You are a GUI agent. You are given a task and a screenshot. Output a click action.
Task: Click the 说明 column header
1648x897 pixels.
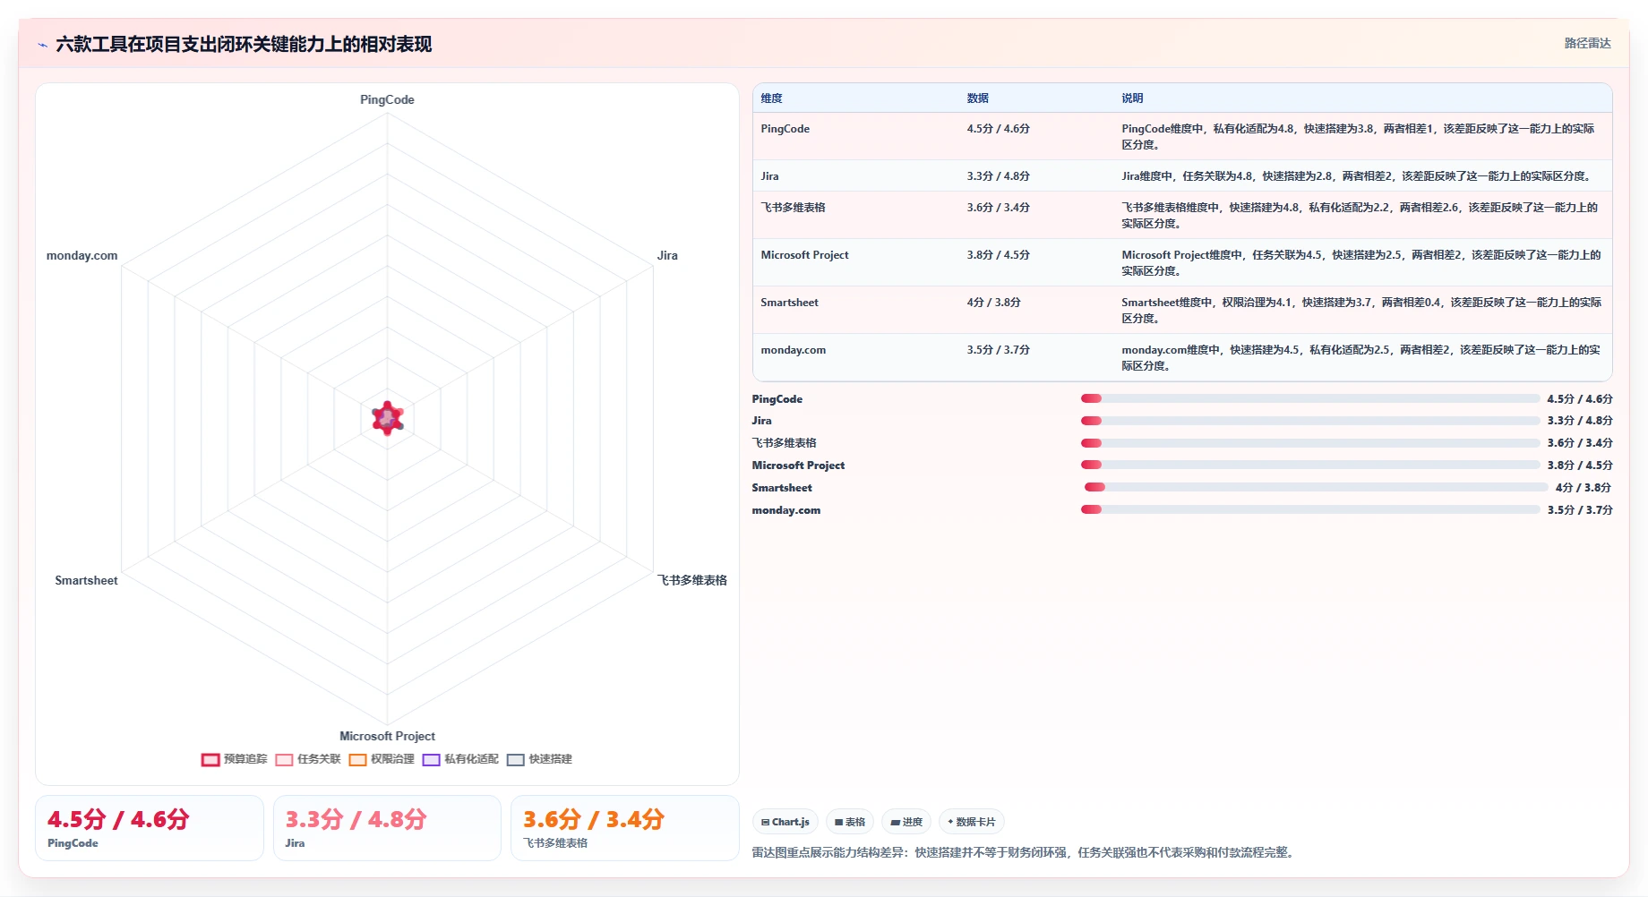[x=1133, y=98]
